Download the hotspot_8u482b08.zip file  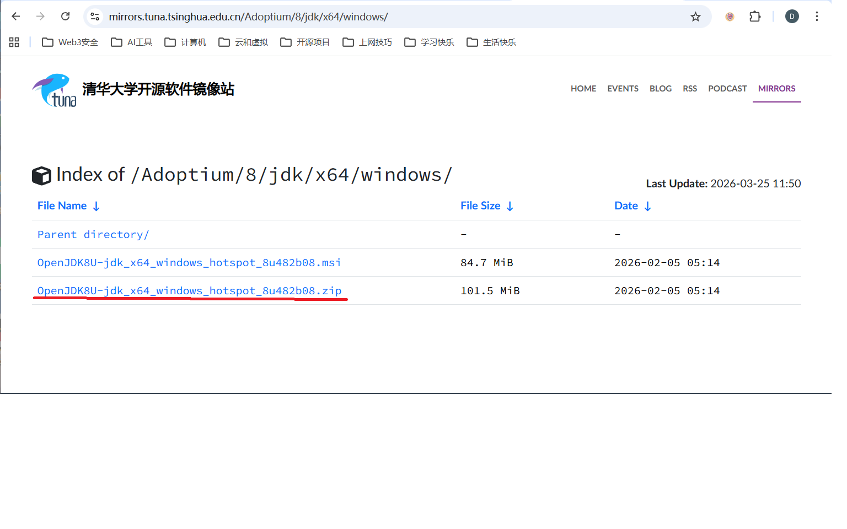point(189,291)
